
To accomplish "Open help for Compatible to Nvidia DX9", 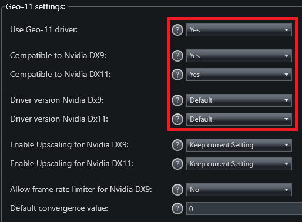I will click(x=177, y=56).
